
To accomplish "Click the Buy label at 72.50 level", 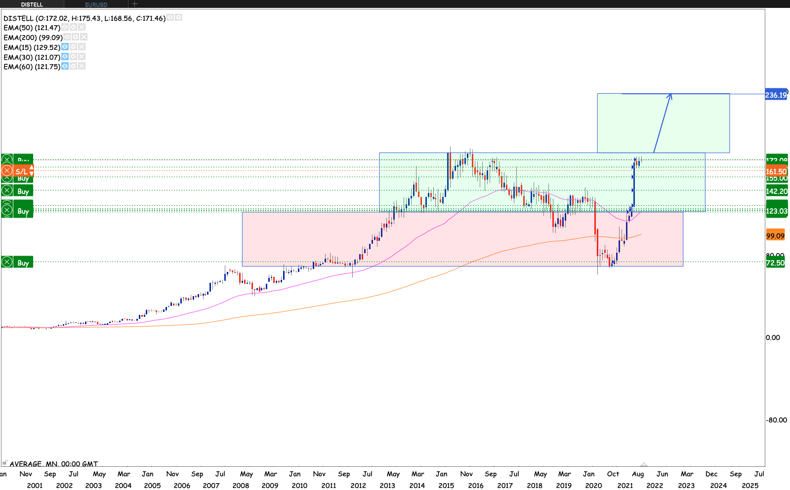I will [x=23, y=263].
